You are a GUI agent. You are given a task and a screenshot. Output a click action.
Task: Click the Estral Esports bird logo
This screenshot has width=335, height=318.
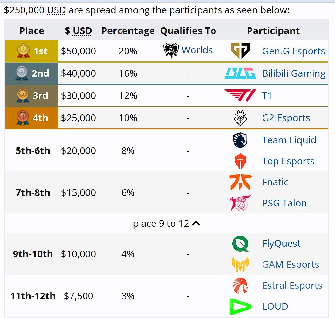(240, 286)
